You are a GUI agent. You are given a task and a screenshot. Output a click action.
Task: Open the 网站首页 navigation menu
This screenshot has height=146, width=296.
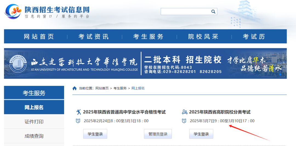pyautogui.click(x=39, y=36)
